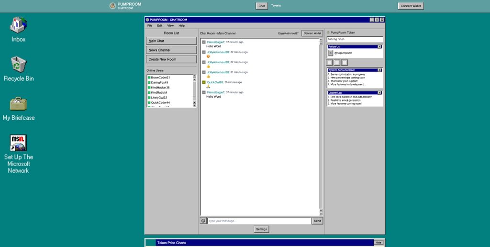This screenshot has height=247, width=490.
Task: Select user KindHacker38 in Online Users
Action: (x=160, y=88)
